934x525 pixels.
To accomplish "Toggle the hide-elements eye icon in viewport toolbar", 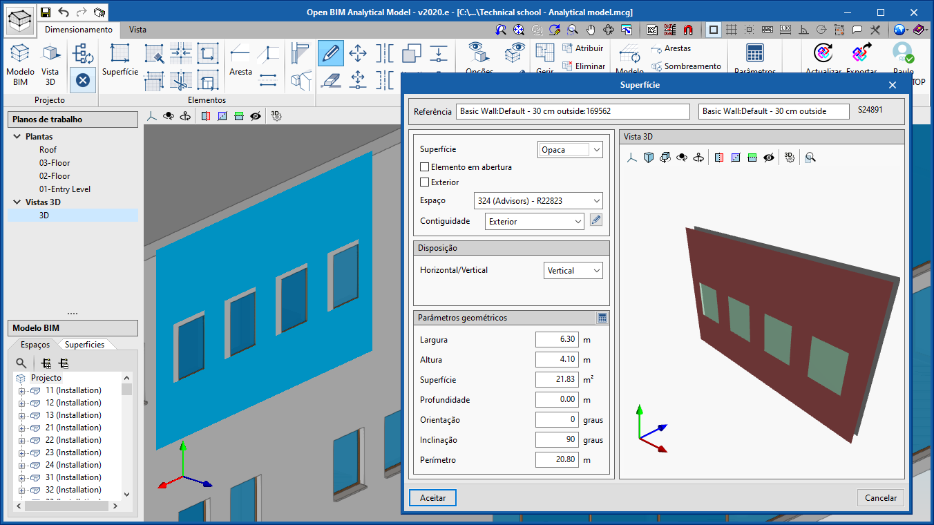I will (255, 116).
